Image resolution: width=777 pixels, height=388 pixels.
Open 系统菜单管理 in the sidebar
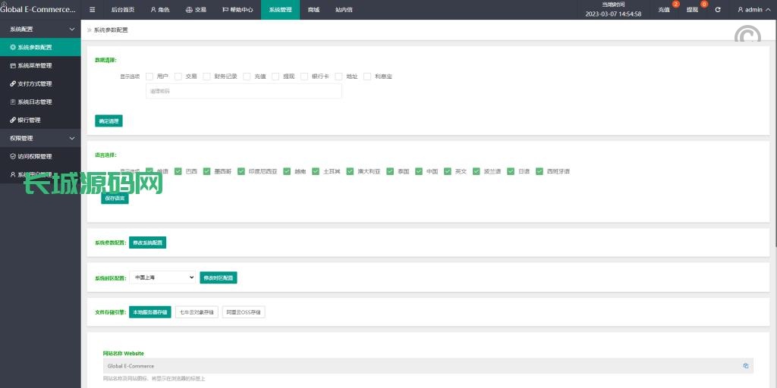[x=35, y=65]
